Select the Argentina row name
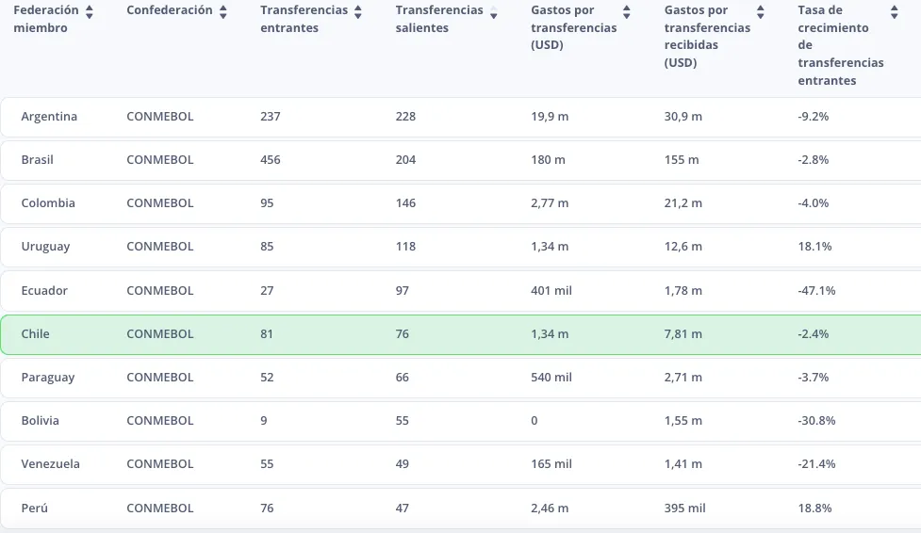This screenshot has height=533, width=921. pos(49,117)
